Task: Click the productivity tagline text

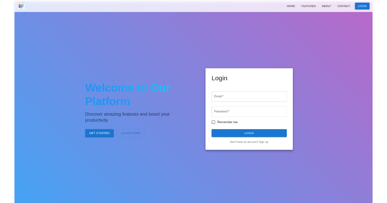Action: (127, 117)
